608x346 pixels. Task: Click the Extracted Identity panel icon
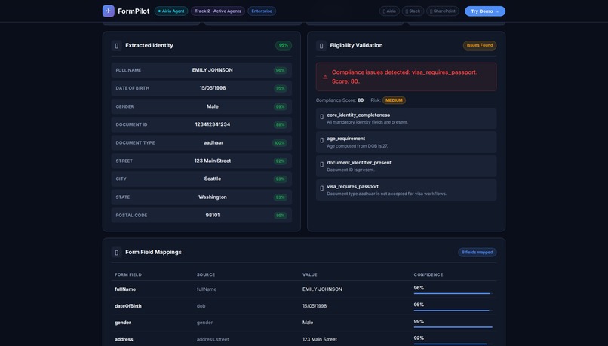point(116,46)
